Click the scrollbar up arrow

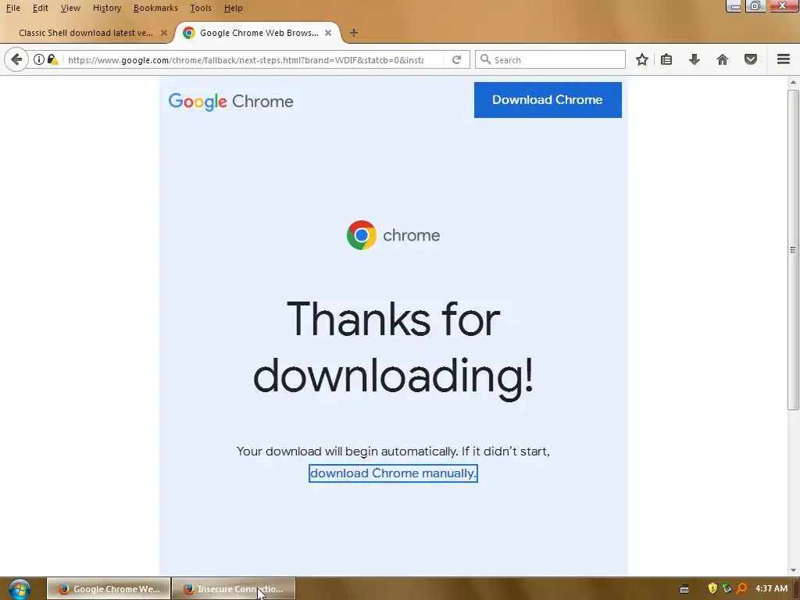point(793,82)
